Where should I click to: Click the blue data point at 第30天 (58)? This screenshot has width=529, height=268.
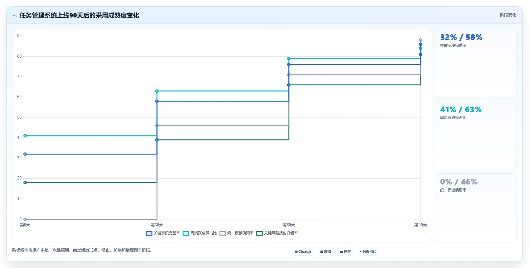(157, 101)
